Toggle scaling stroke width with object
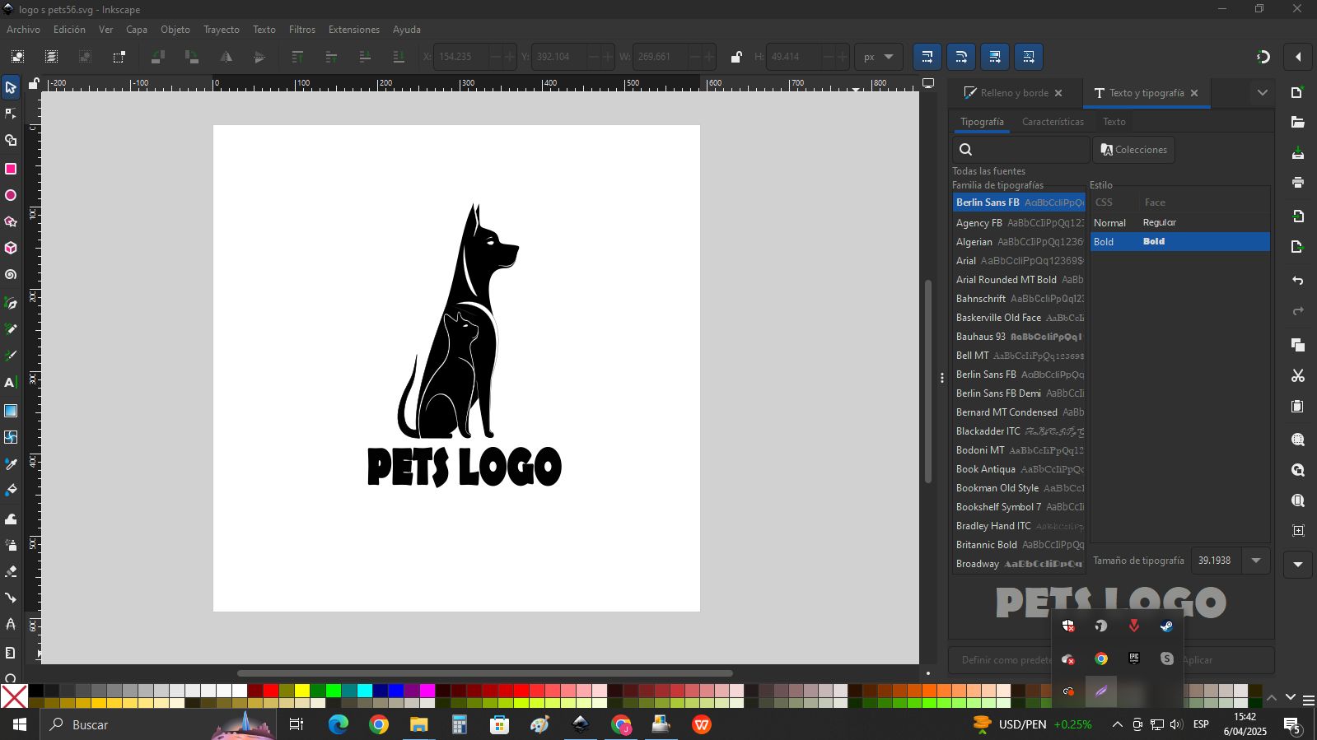The width and height of the screenshot is (1317, 740). [927, 57]
